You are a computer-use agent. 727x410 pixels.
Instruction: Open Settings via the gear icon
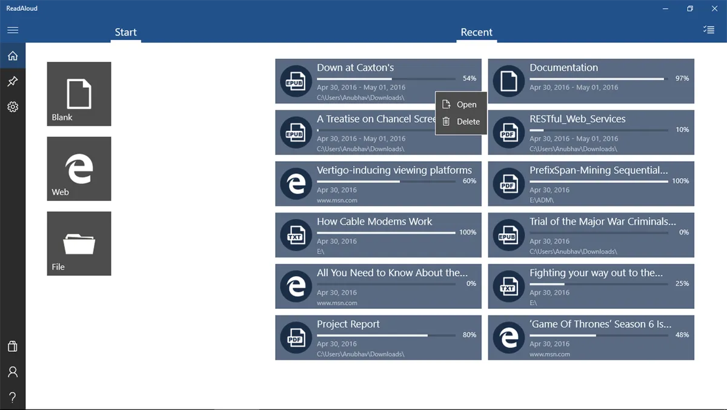click(12, 107)
